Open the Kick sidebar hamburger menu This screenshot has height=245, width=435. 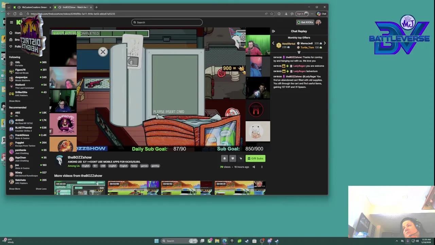tap(11, 22)
